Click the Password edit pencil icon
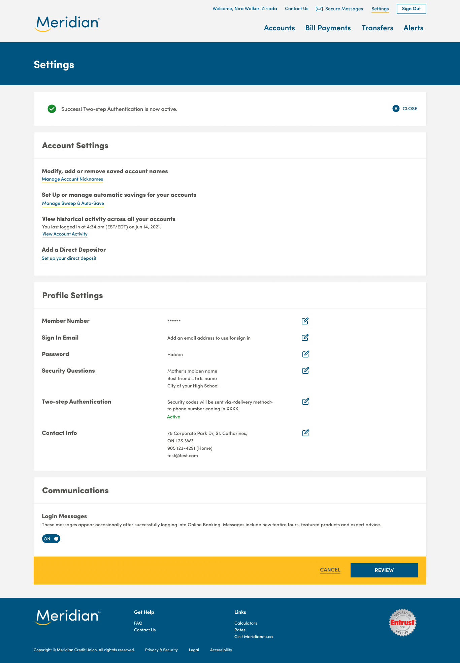 click(306, 354)
